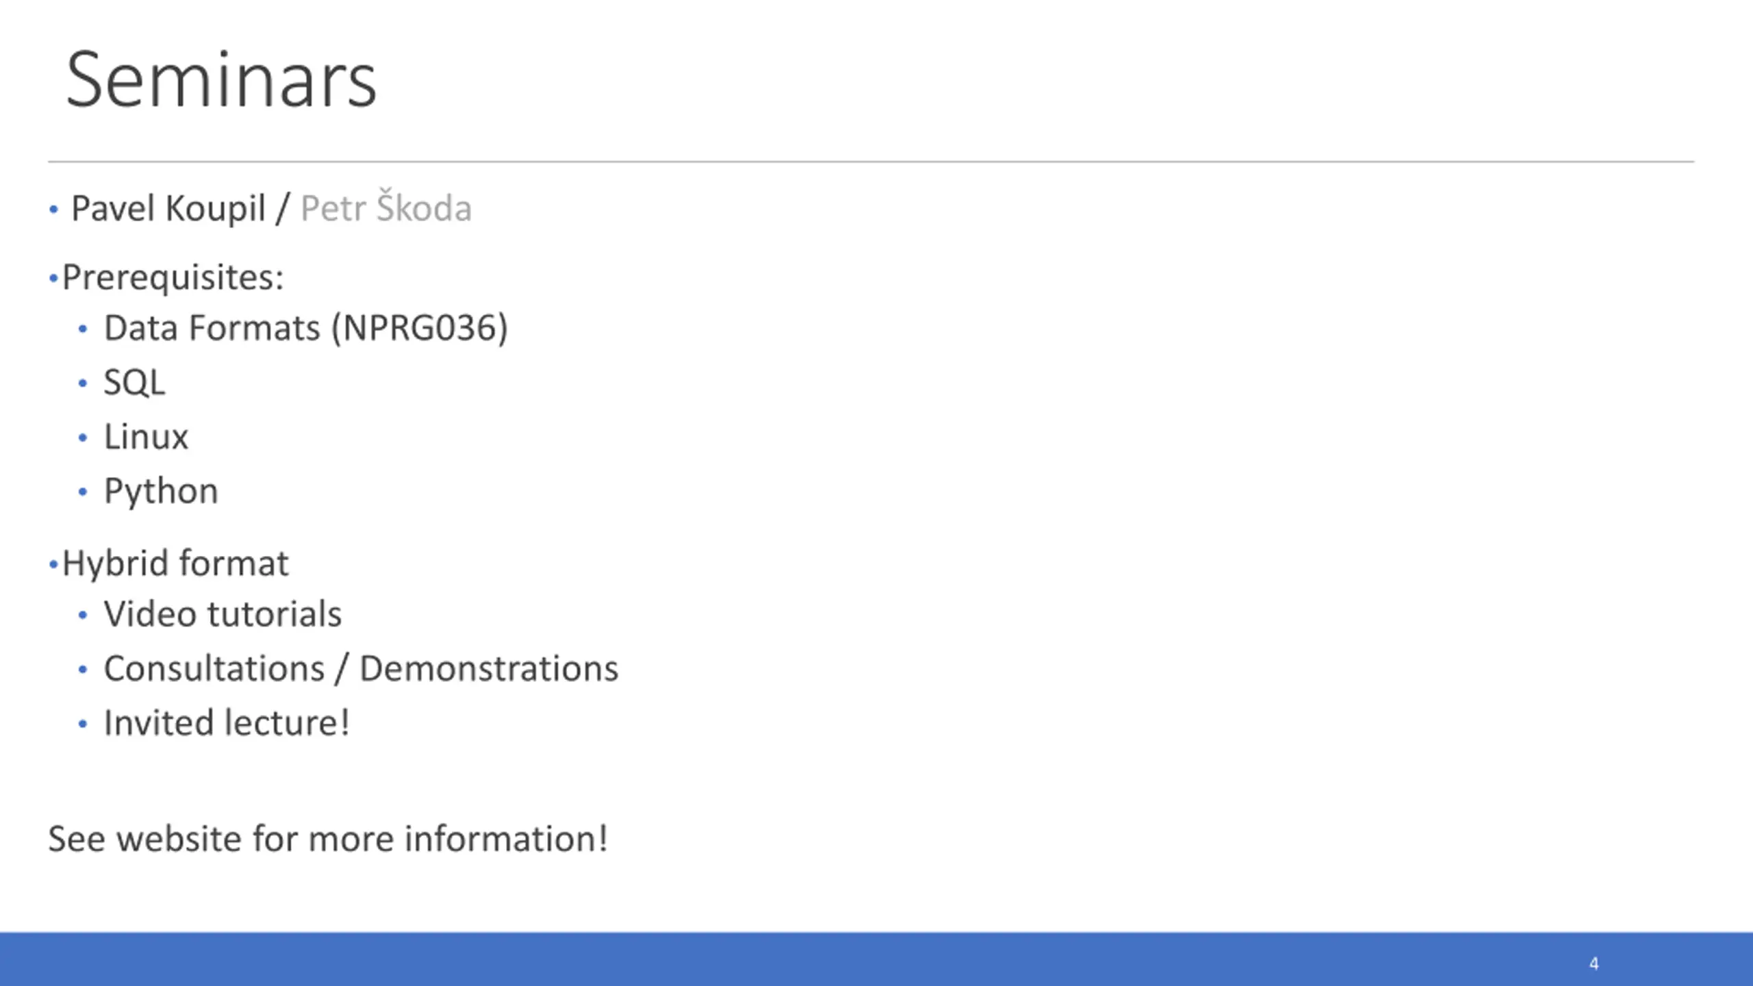Select the Data Formats (NPRG036) bullet
This screenshot has width=1753, height=986.
click(x=306, y=328)
